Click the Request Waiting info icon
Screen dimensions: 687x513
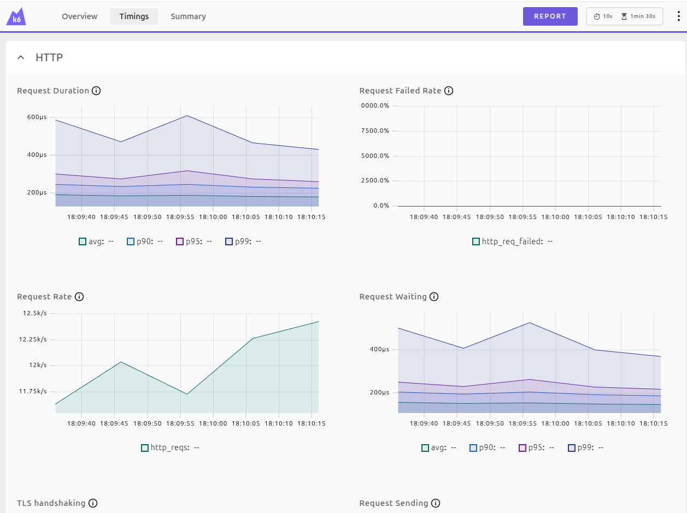point(434,297)
